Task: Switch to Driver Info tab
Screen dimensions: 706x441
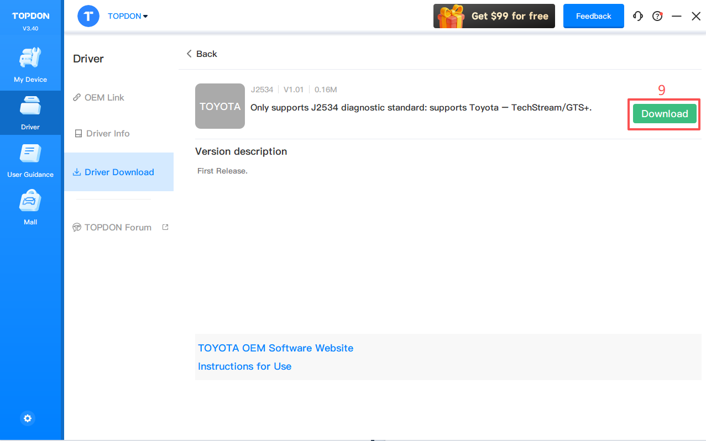Action: point(108,133)
